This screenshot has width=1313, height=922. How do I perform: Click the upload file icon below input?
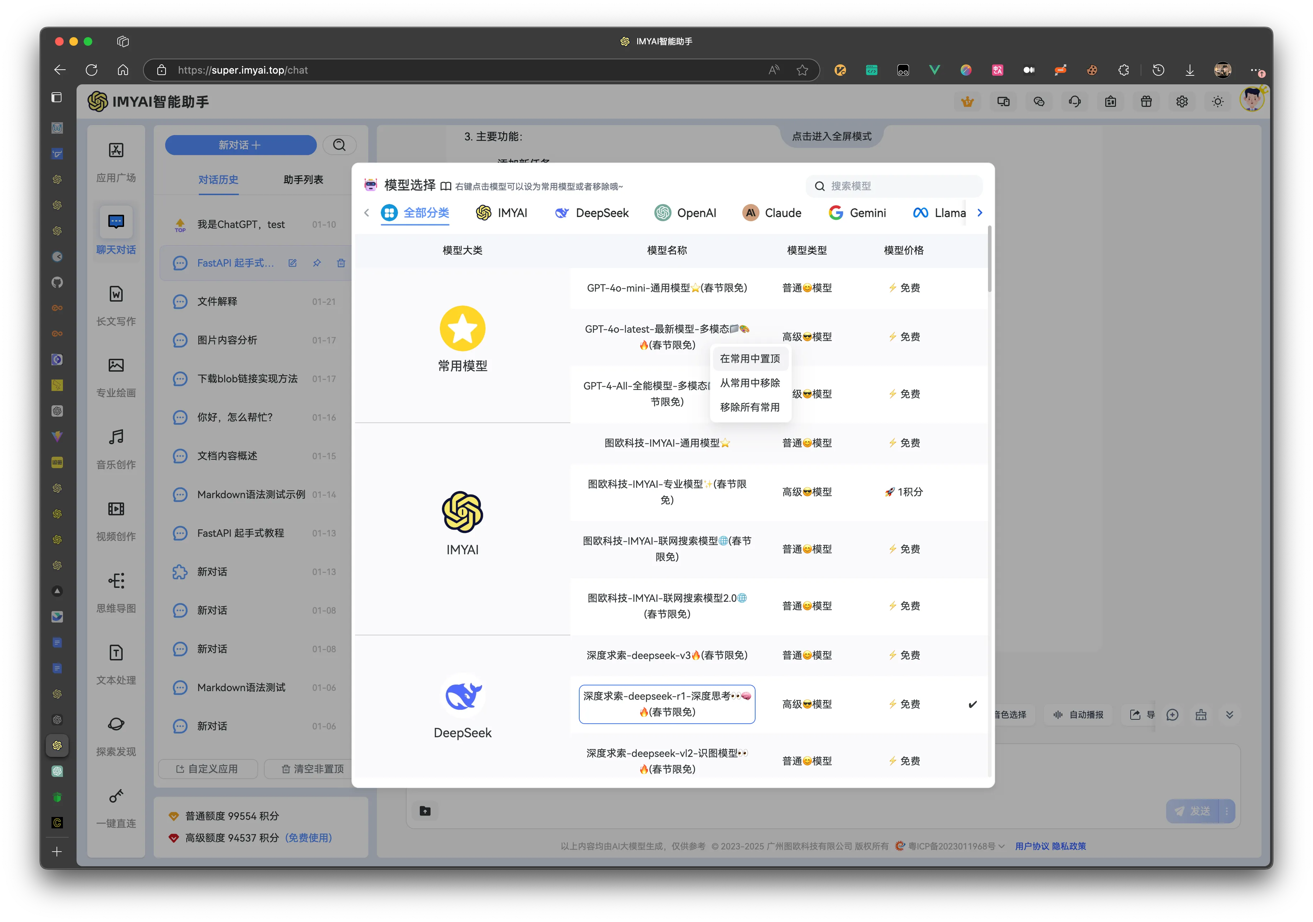click(x=425, y=811)
